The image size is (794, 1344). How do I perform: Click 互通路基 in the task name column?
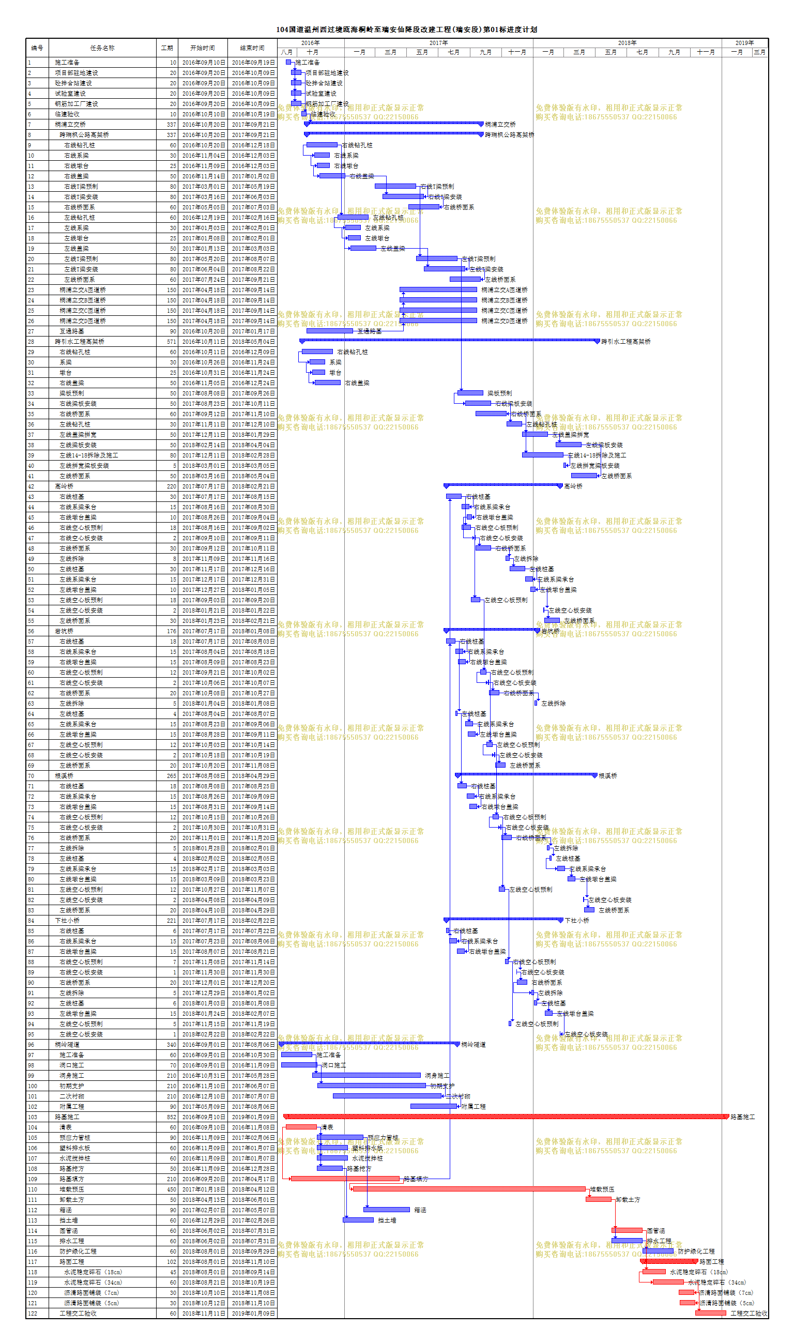pyautogui.click(x=72, y=331)
